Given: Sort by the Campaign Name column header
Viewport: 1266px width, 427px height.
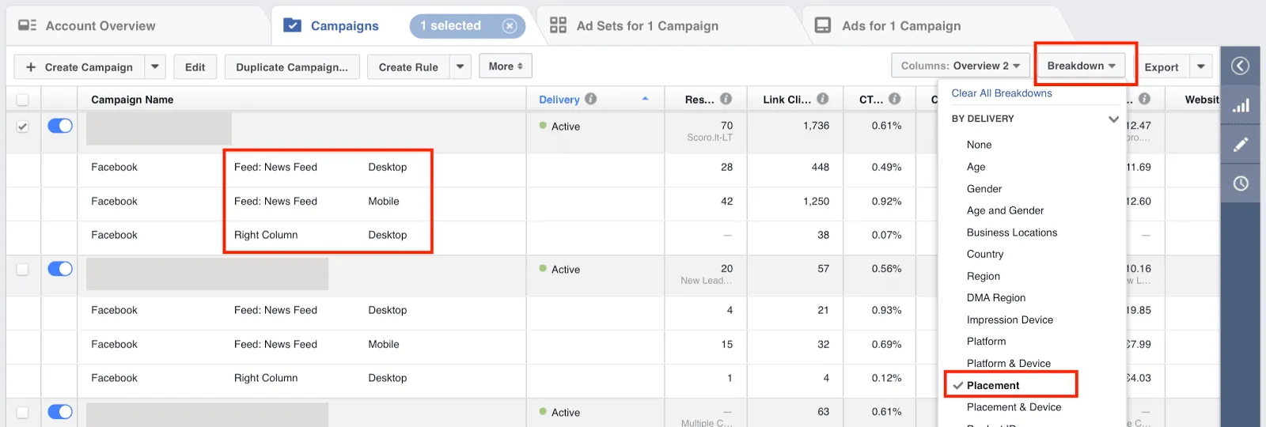Looking at the screenshot, I should click(x=132, y=100).
